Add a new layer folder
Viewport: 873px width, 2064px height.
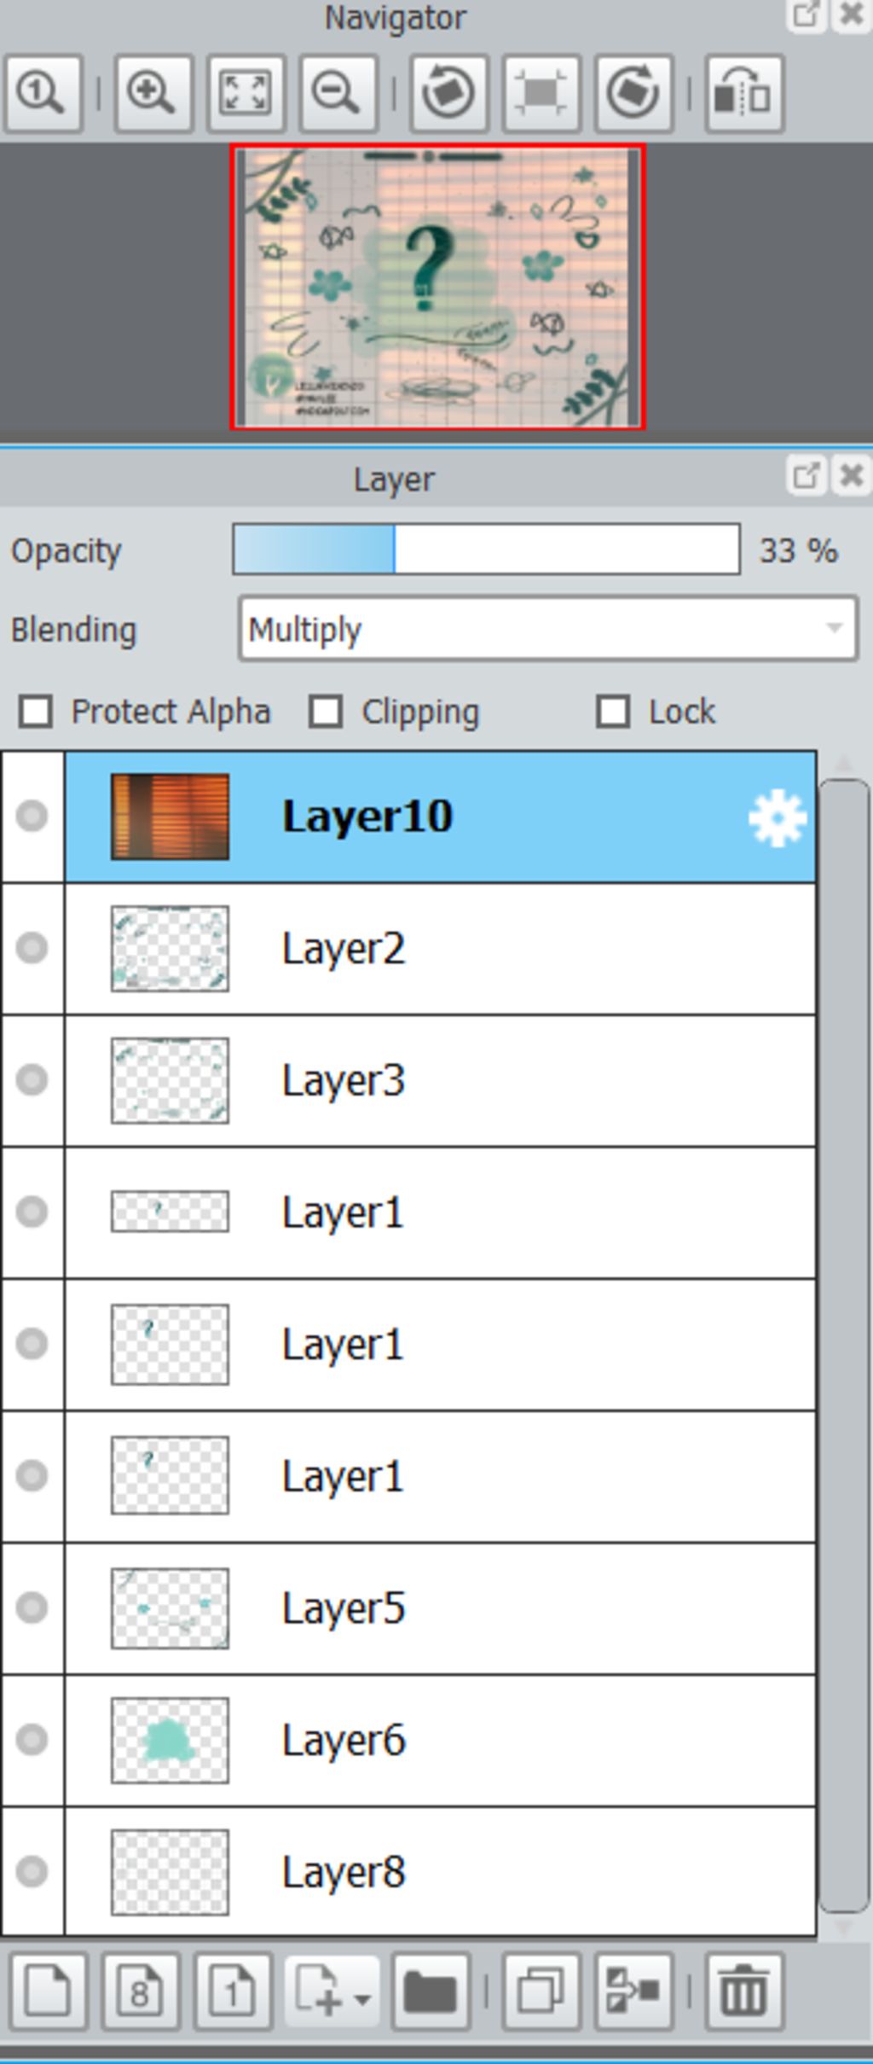pyautogui.click(x=431, y=1991)
